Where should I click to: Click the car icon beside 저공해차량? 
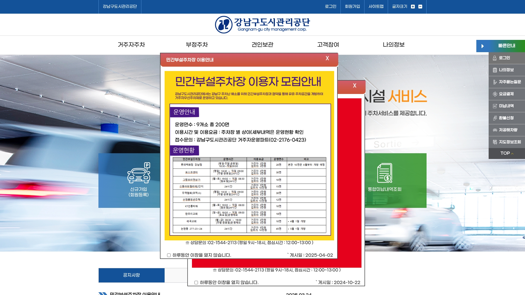coord(495,130)
